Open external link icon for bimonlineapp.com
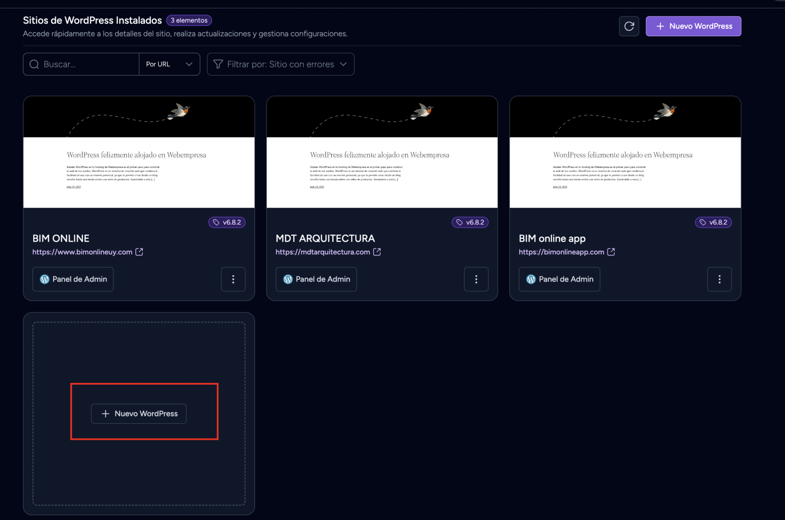785x520 pixels. (x=611, y=252)
